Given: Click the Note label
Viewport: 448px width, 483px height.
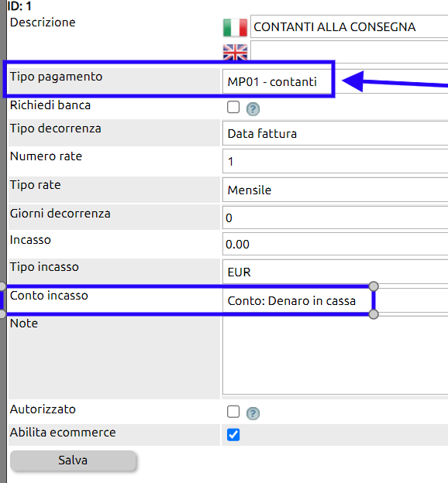Looking at the screenshot, I should [x=24, y=324].
